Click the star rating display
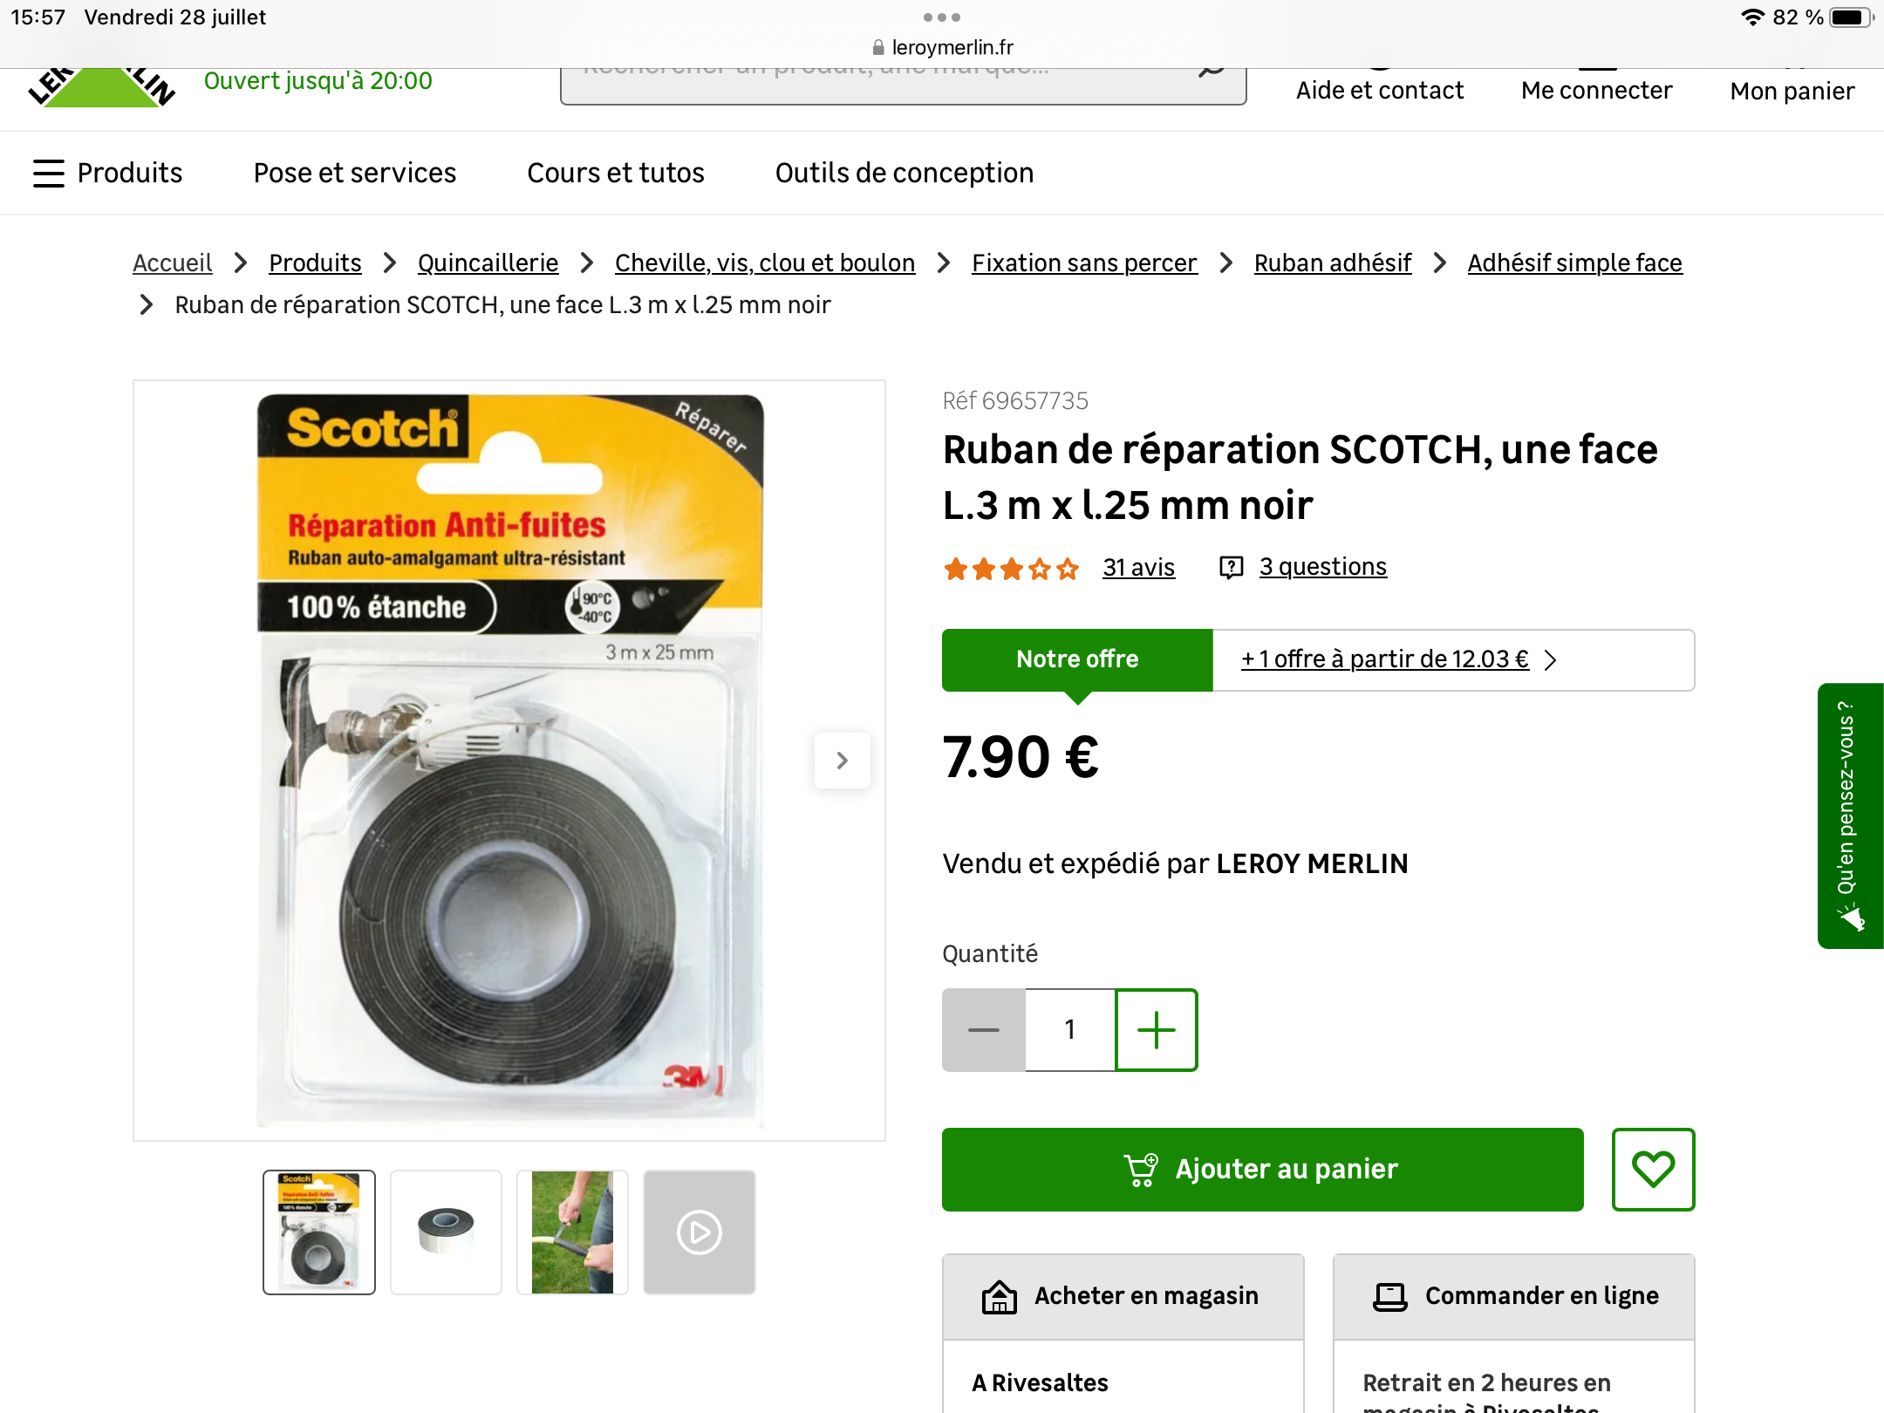 coord(1011,569)
